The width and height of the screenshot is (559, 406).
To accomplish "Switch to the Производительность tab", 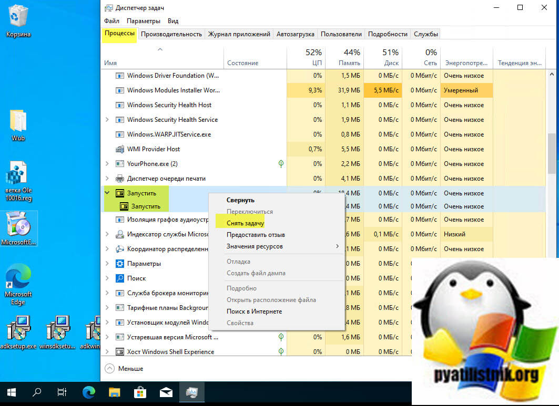I will [x=171, y=34].
